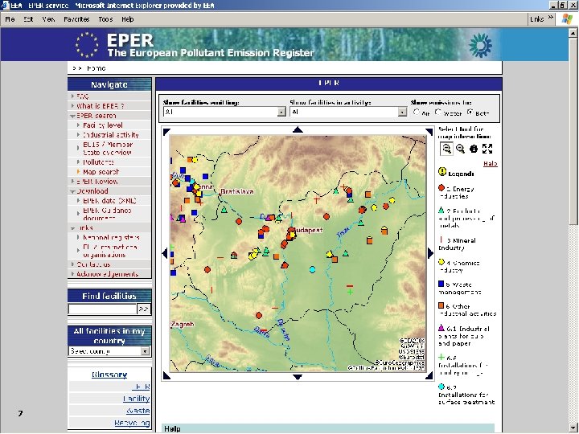
Task: Open the Acknowledgements navigation link
Action: pos(107,274)
